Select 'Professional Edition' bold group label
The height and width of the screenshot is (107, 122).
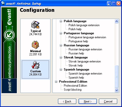click(73, 82)
